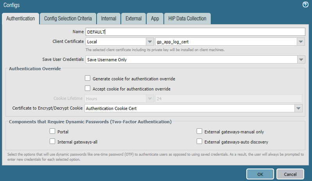Enable Accept cookie for authentication override
This screenshot has height=181, width=312.
(x=88, y=89)
